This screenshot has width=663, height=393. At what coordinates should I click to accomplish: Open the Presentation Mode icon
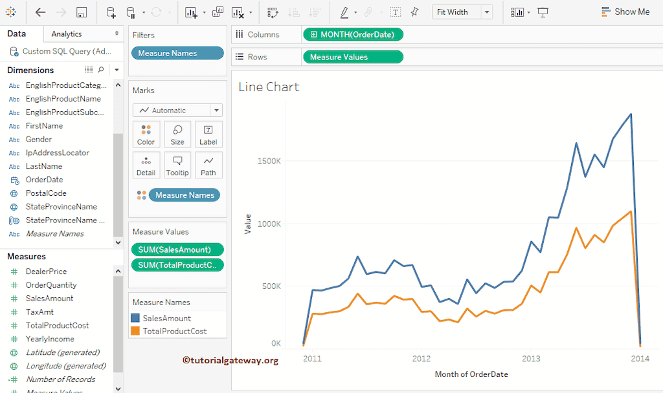543,12
